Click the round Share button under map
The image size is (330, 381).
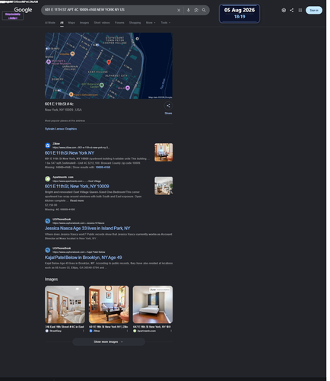coord(168,106)
